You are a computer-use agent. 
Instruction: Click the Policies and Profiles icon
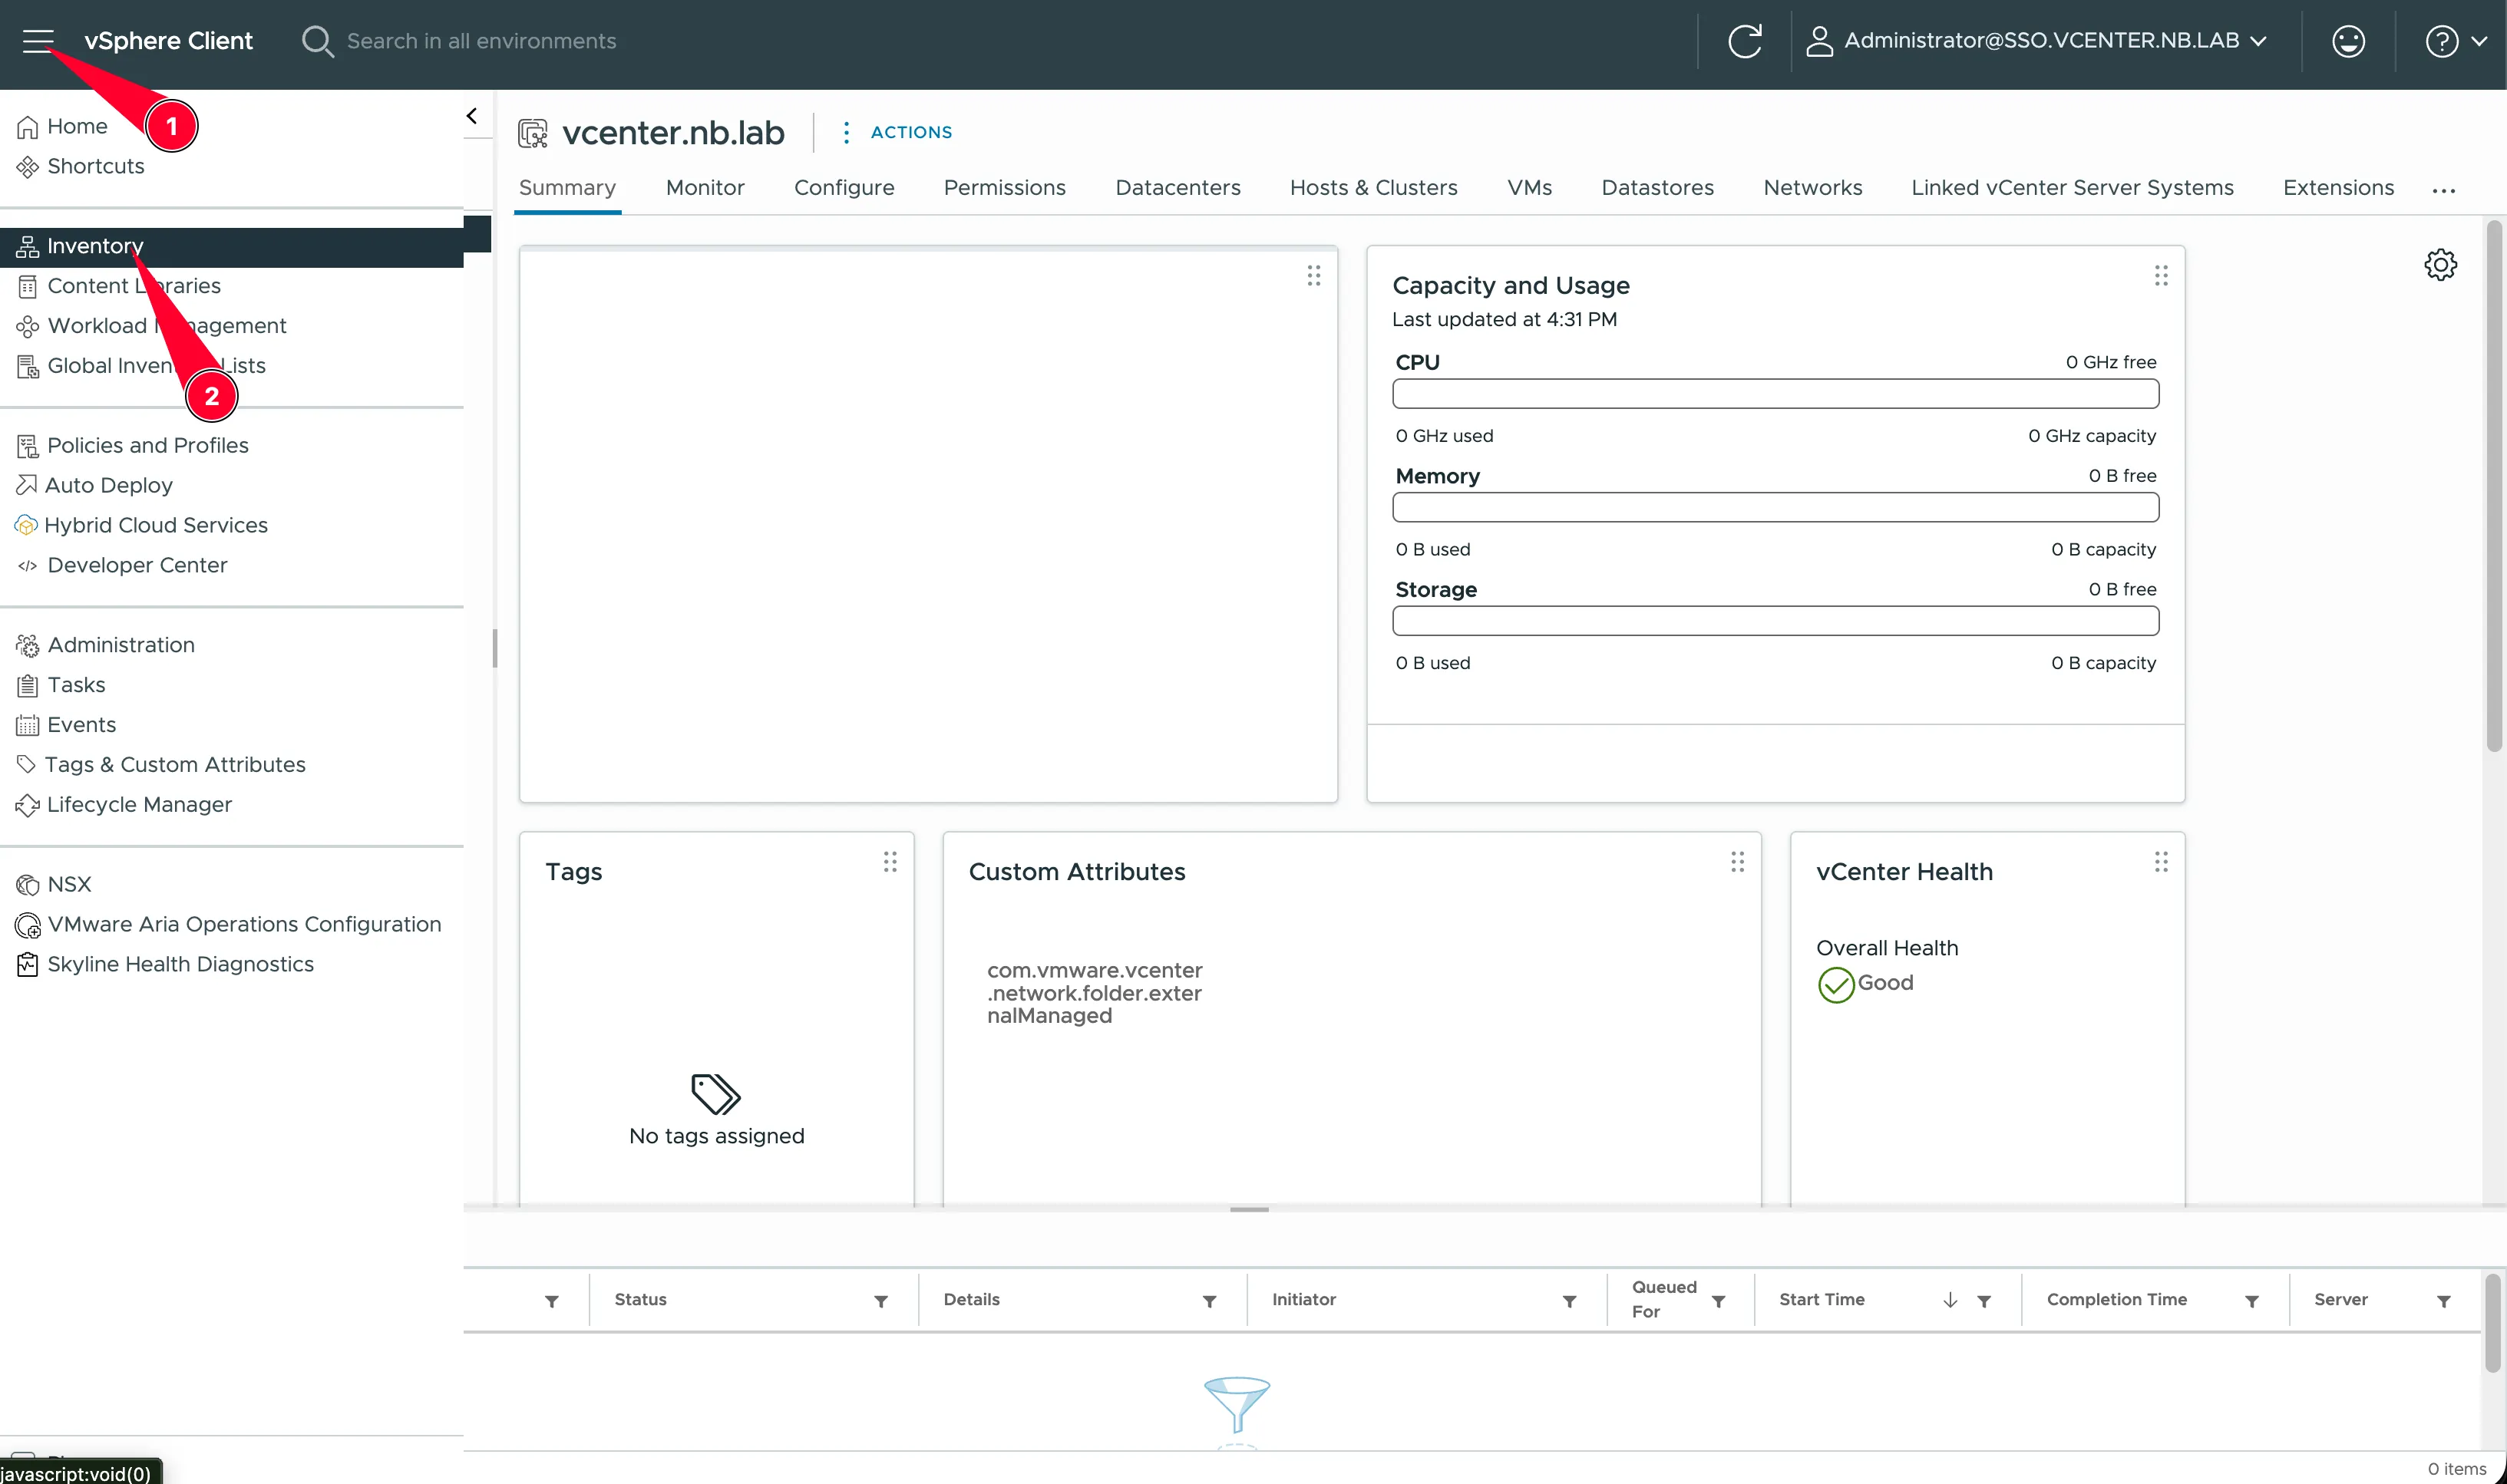pos(27,446)
